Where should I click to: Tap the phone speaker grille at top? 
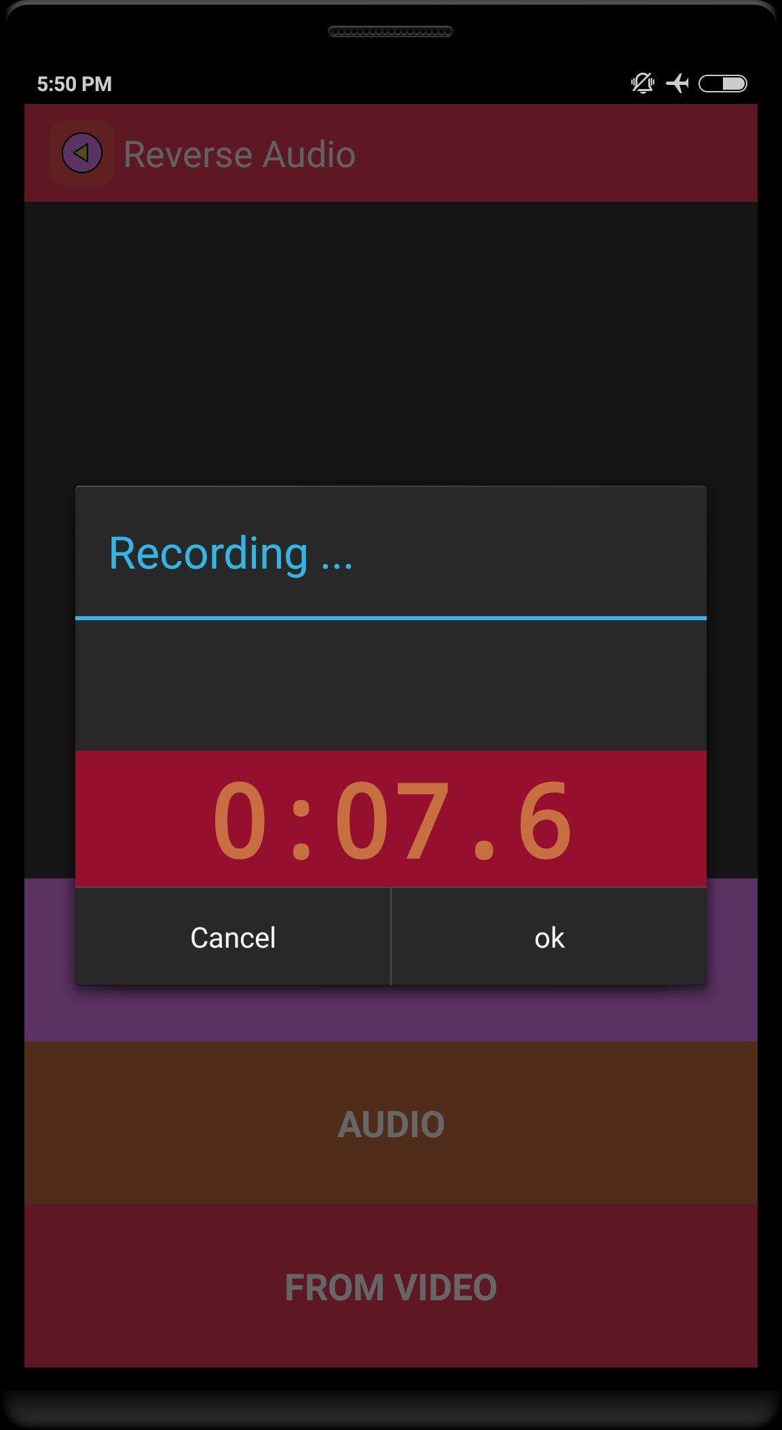391,31
